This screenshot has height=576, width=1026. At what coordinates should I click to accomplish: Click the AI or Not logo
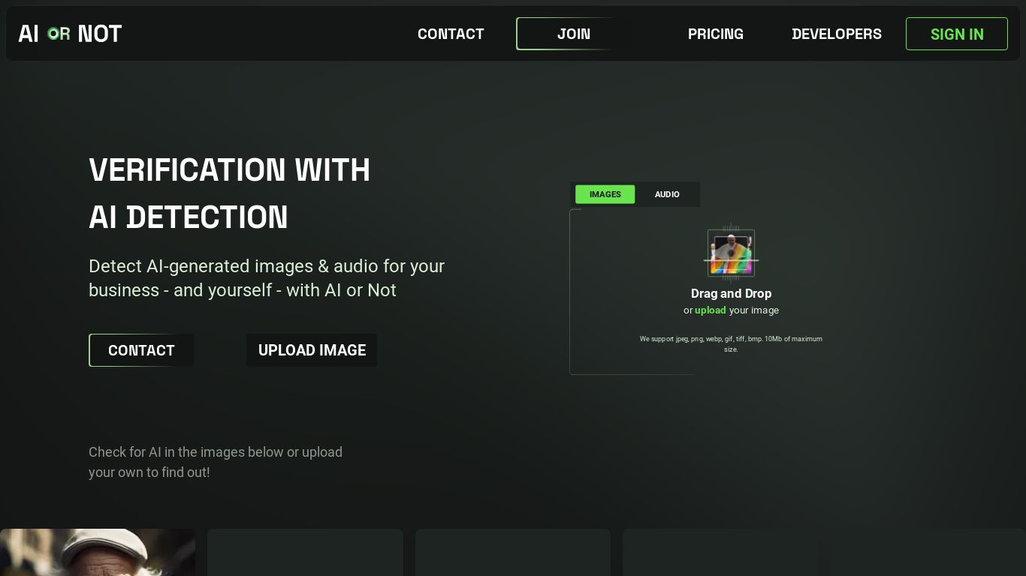coord(70,34)
